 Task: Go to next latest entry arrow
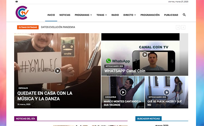pyautogui.click(x=183, y=27)
